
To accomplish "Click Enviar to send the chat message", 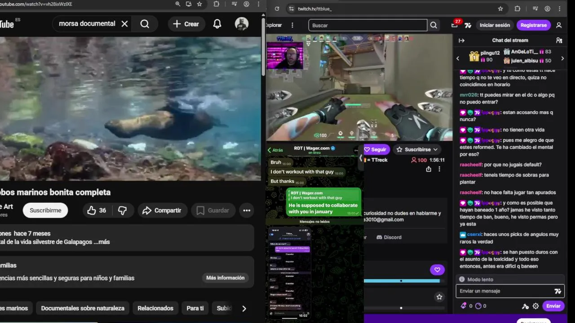I will [553, 306].
